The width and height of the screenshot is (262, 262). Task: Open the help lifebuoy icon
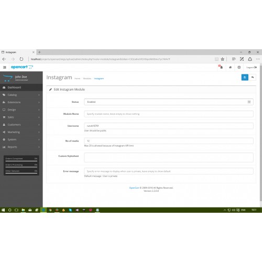(x=239, y=67)
